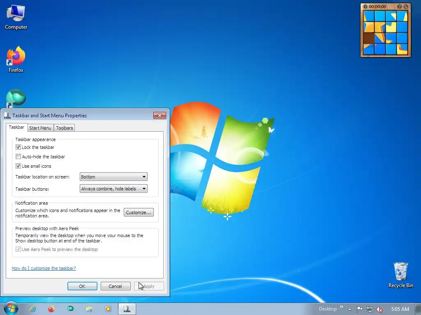Switch to the Start Menu tab
This screenshot has height=315, width=421.
[x=40, y=128]
